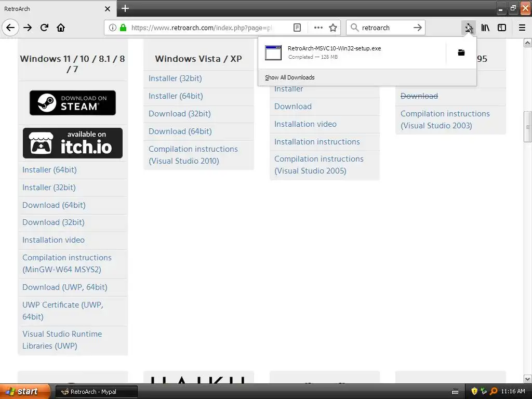Screen dimensions: 532x399
Task: Click the search magnifier icon
Action: (x=354, y=28)
